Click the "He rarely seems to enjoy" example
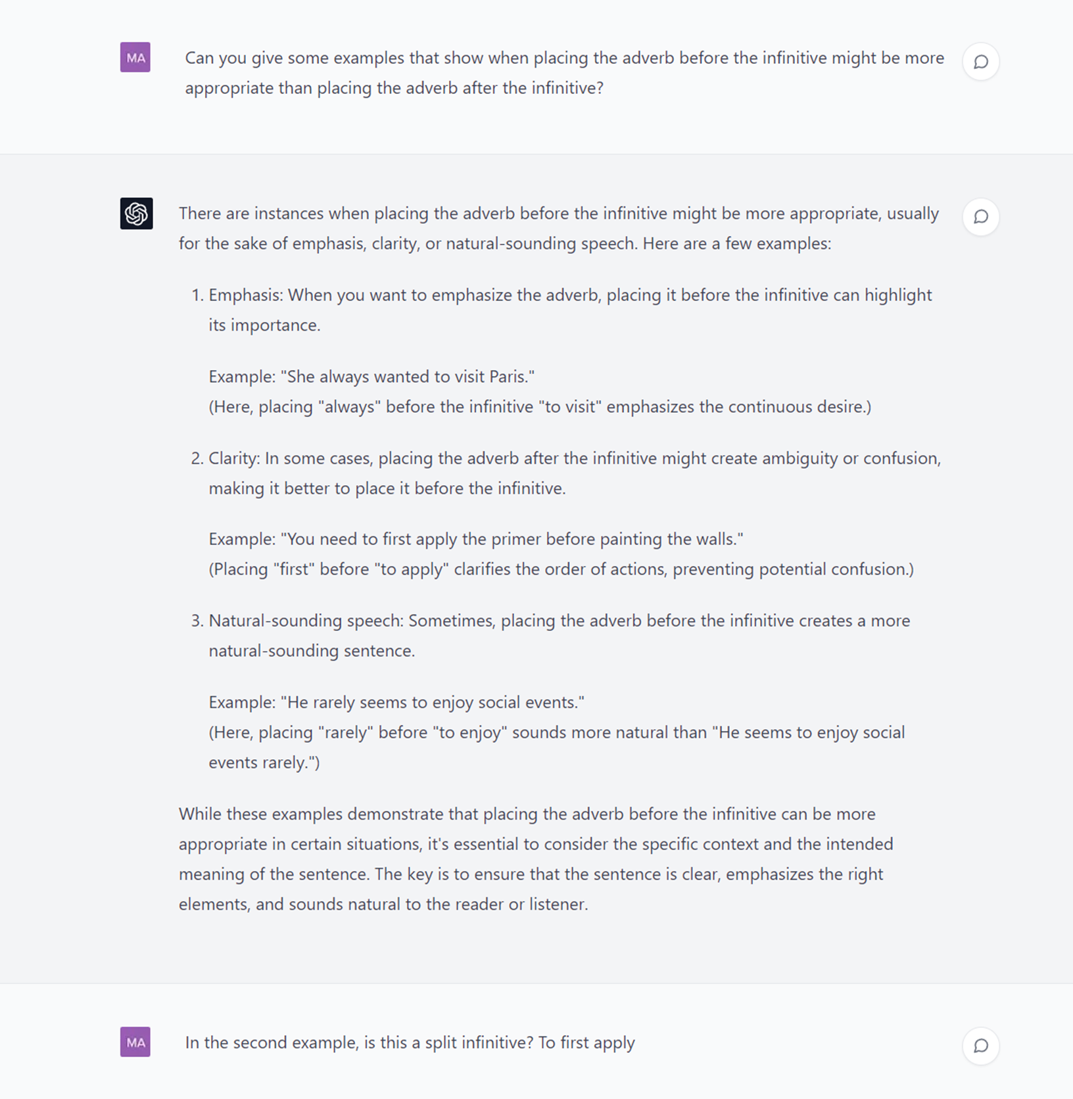The height and width of the screenshot is (1099, 1073). pos(396,703)
